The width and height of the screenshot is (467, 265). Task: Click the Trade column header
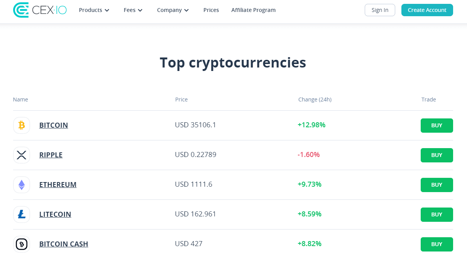[x=429, y=100]
